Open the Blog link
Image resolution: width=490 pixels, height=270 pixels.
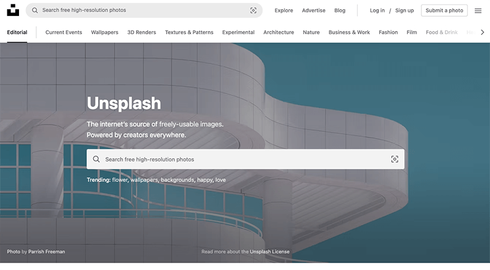(x=340, y=10)
